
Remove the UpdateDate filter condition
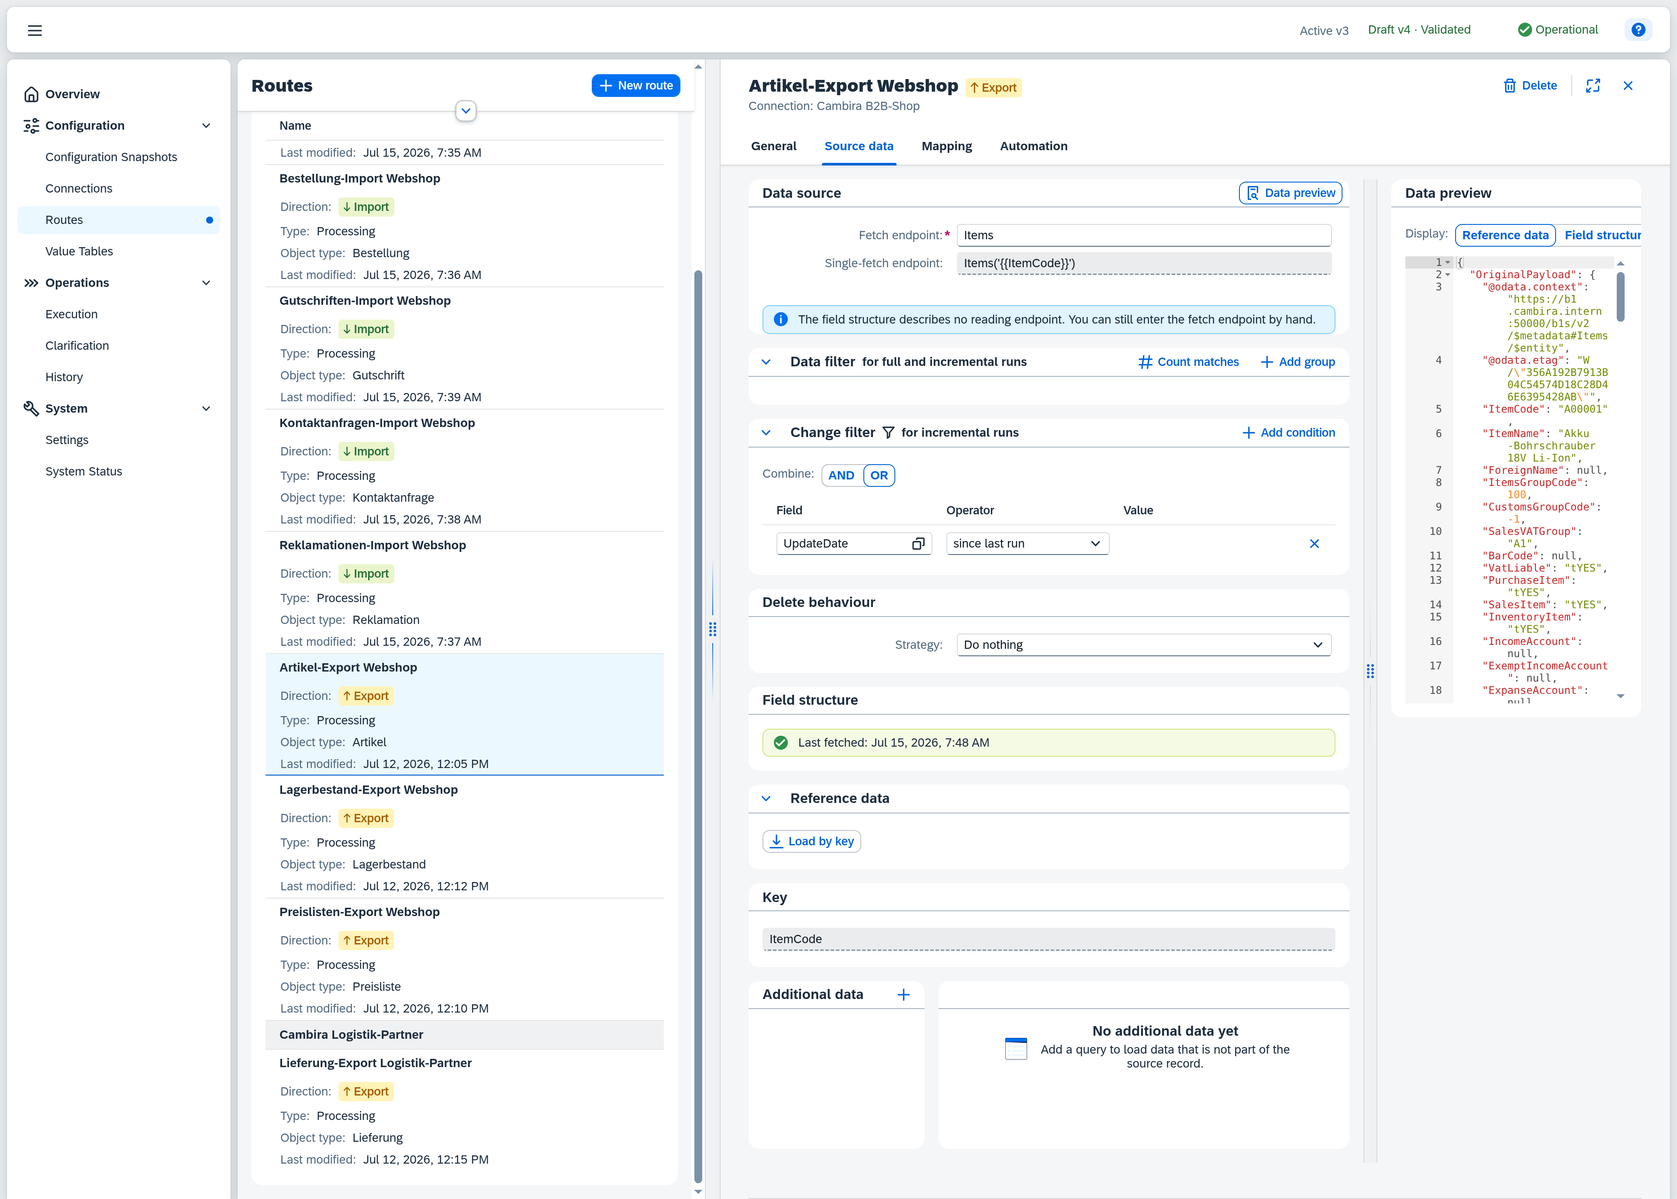point(1314,543)
